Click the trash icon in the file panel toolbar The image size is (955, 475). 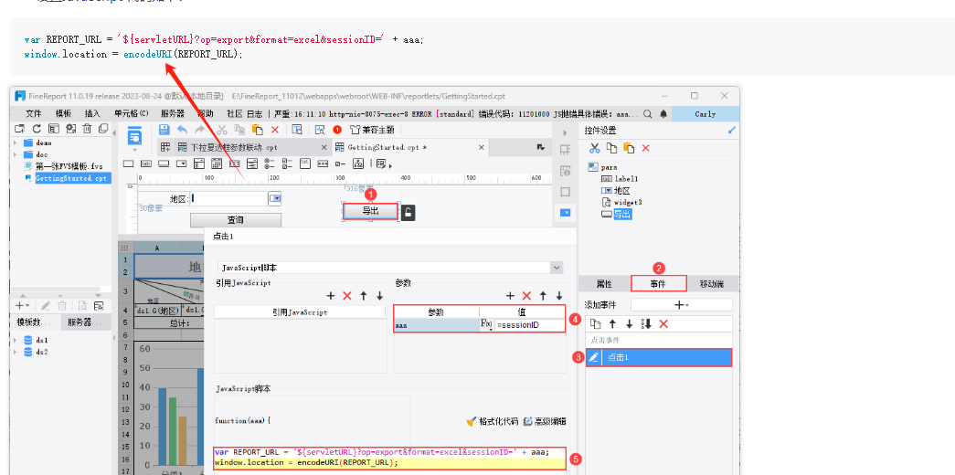click(x=87, y=129)
